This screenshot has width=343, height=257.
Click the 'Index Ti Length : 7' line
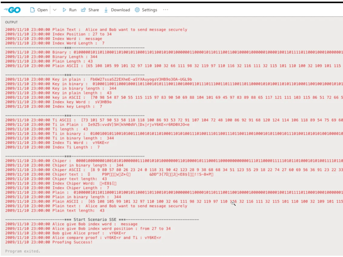click(x=52, y=147)
